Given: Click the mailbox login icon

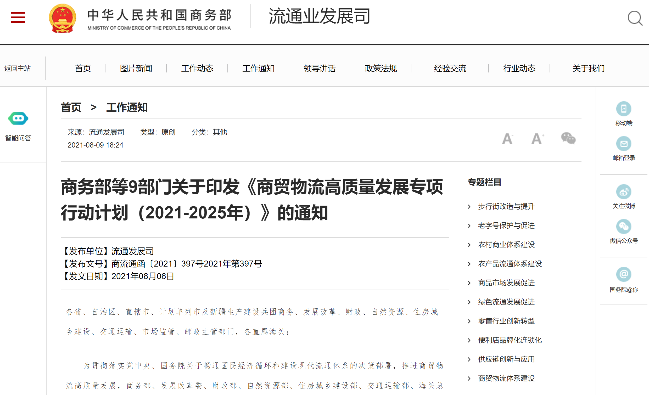Looking at the screenshot, I should point(623,144).
